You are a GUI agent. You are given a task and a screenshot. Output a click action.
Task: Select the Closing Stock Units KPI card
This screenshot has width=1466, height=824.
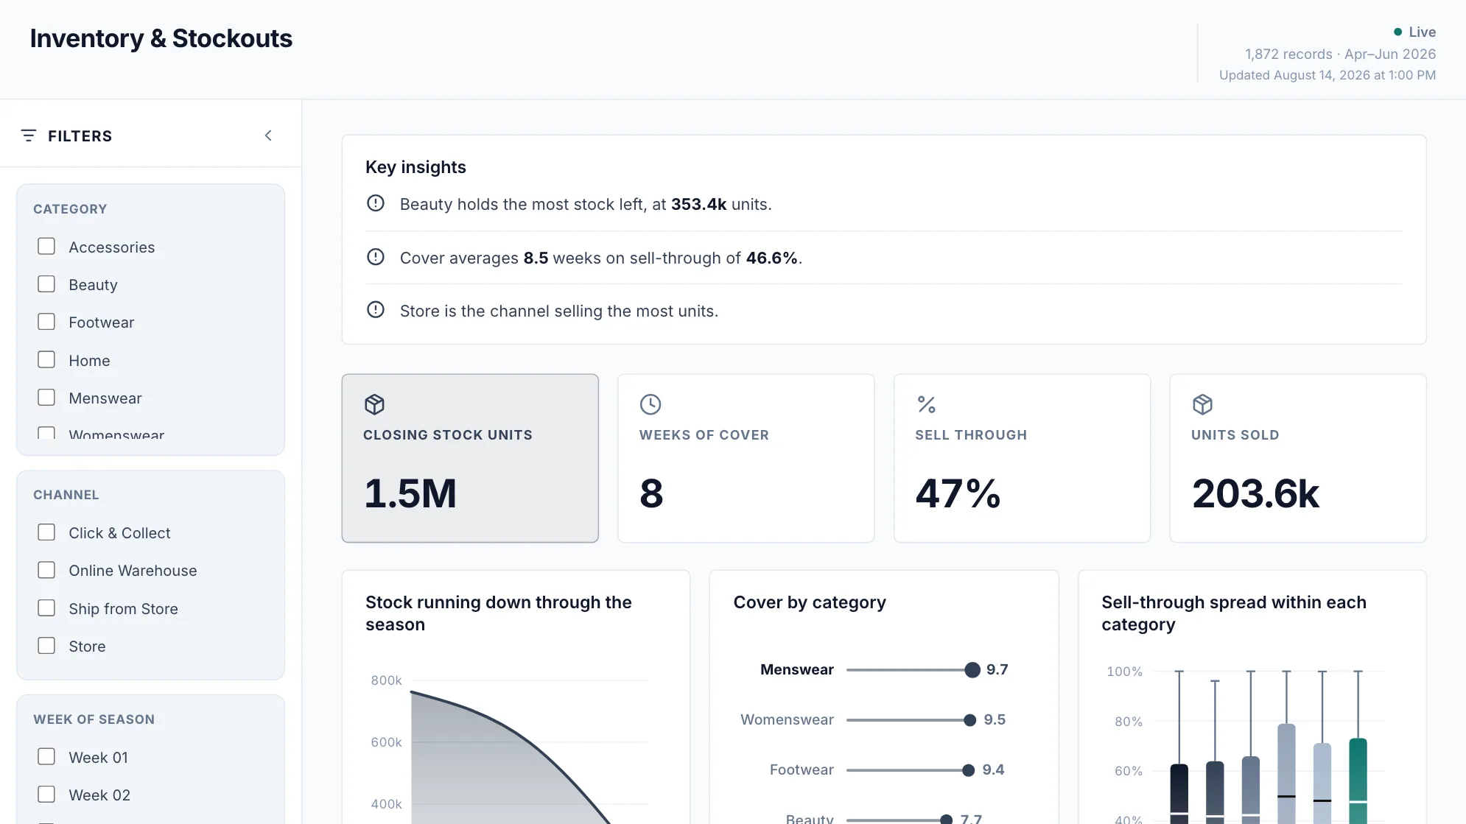pyautogui.click(x=470, y=458)
